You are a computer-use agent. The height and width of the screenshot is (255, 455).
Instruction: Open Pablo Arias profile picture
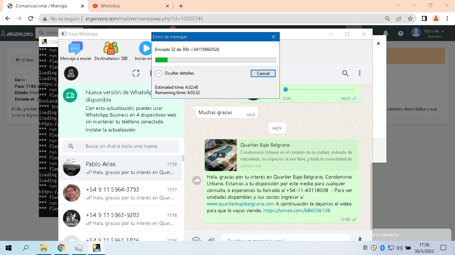tap(72, 167)
